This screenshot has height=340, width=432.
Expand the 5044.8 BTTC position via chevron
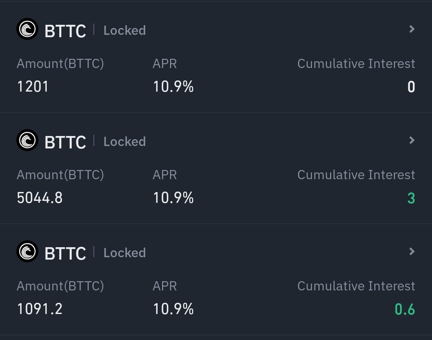(x=412, y=140)
